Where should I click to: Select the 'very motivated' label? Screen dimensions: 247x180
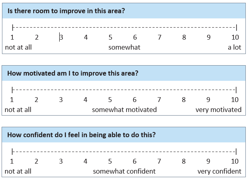[x=219, y=110]
